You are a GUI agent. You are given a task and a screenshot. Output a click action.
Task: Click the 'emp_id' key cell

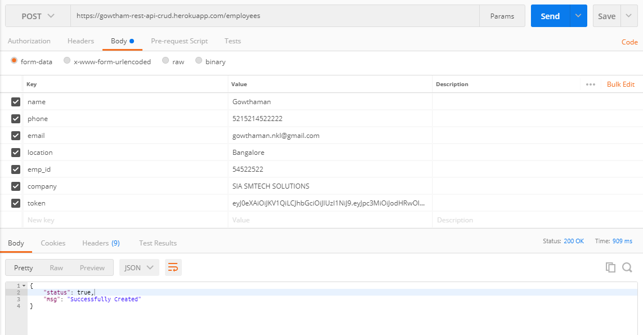[125, 169]
